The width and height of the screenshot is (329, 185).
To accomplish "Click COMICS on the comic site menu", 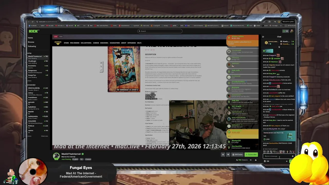I will [x=96, y=43].
